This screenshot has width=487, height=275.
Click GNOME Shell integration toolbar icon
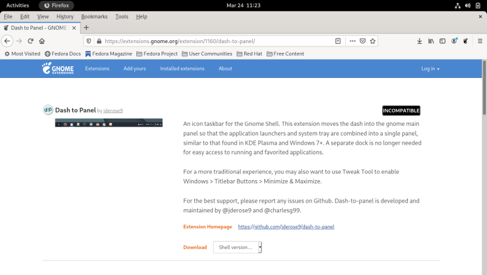tap(465, 41)
